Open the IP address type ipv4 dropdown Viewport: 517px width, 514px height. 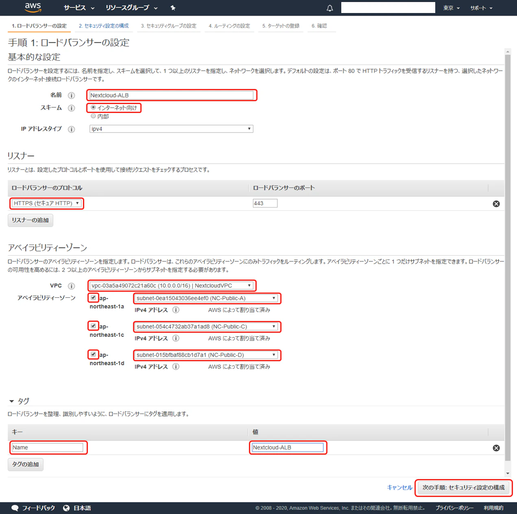pos(171,129)
